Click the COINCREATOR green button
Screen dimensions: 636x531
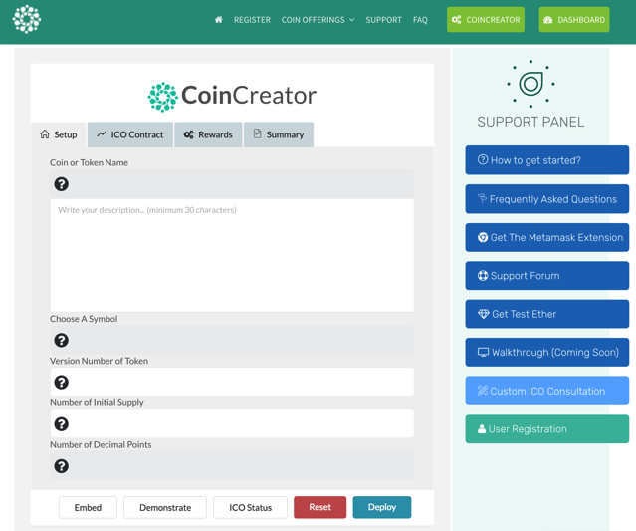coord(486,20)
